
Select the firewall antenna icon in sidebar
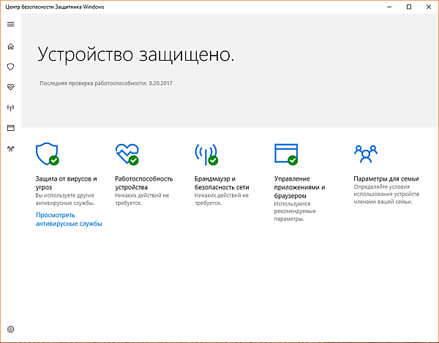10,108
